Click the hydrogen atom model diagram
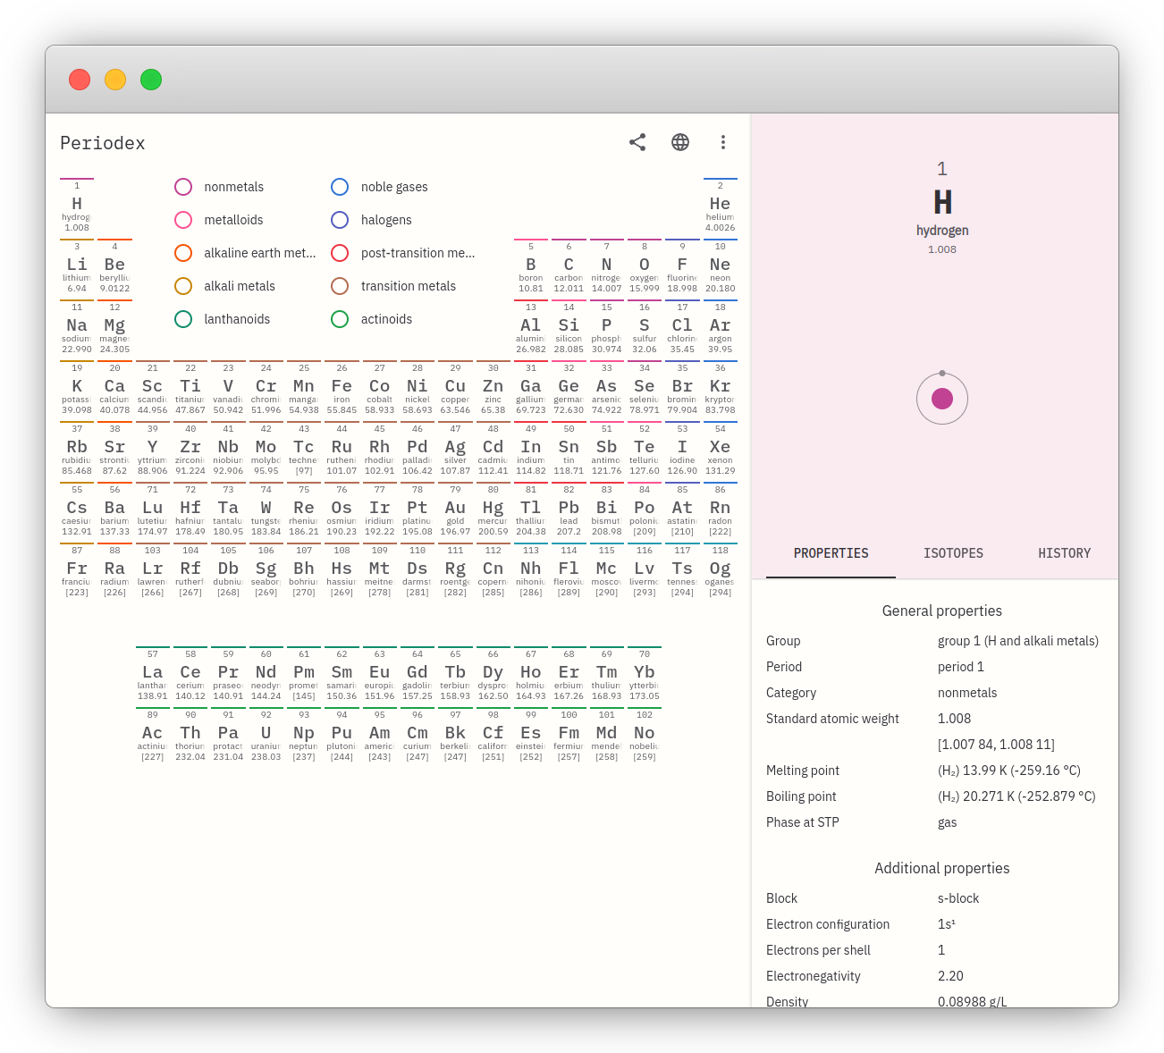 click(942, 399)
